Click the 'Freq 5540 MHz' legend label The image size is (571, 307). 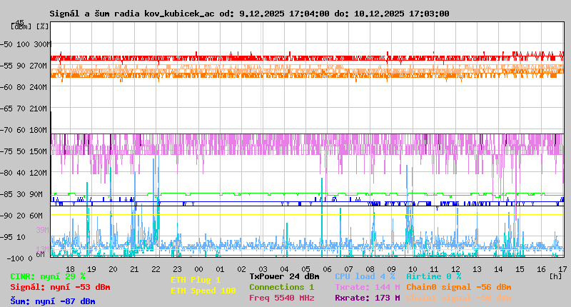point(282,298)
